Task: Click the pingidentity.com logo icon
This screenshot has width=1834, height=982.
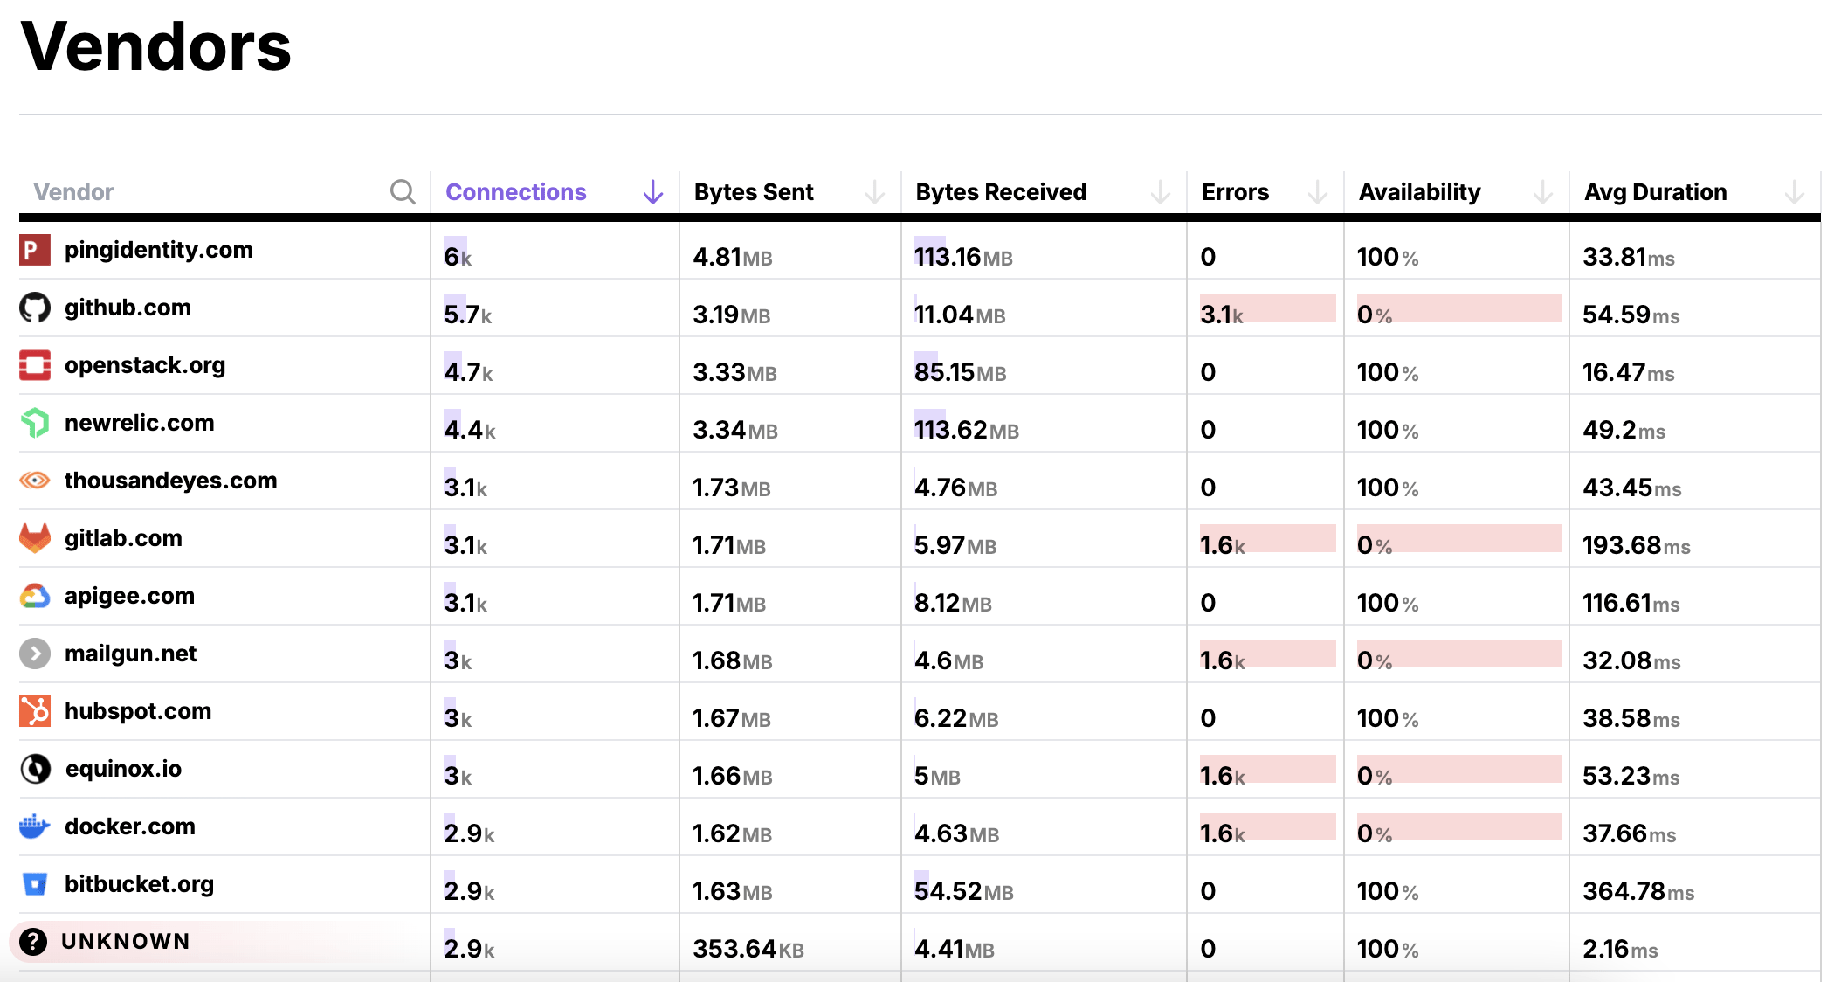Action: (x=35, y=250)
